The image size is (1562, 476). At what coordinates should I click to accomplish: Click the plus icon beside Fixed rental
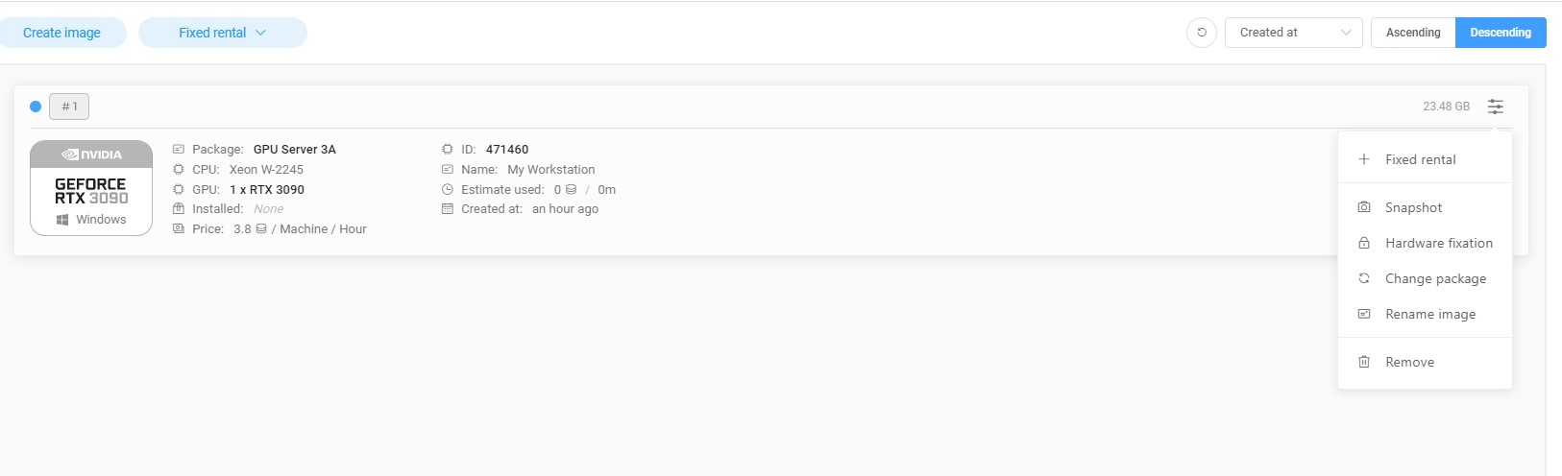coord(1364,159)
